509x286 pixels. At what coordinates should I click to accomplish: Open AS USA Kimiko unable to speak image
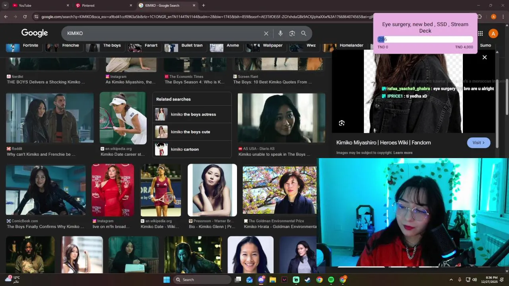point(281,118)
